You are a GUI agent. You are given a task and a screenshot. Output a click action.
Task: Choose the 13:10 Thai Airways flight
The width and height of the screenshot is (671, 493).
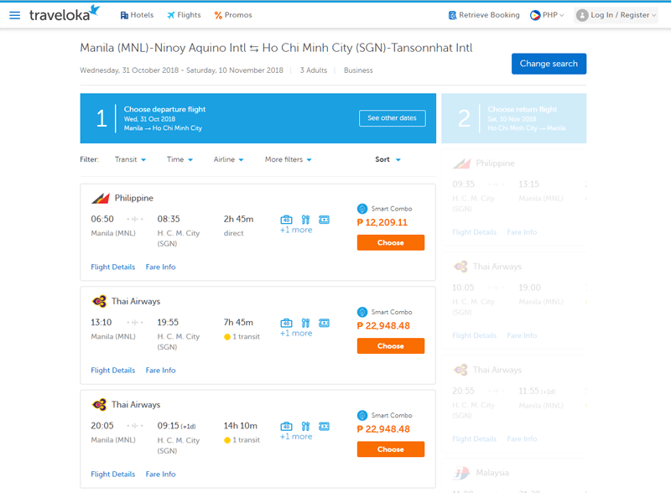[391, 345]
